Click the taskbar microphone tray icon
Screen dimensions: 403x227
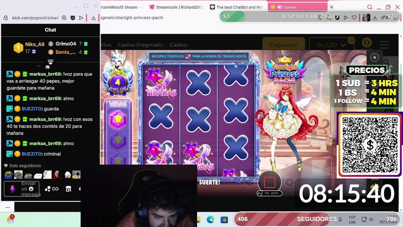(340, 219)
